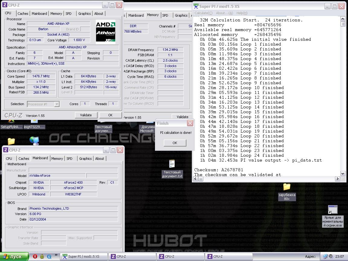The height and width of the screenshot is (261, 348).
Task: Expand quick launch overflow chevron
Action: click(x=56, y=255)
